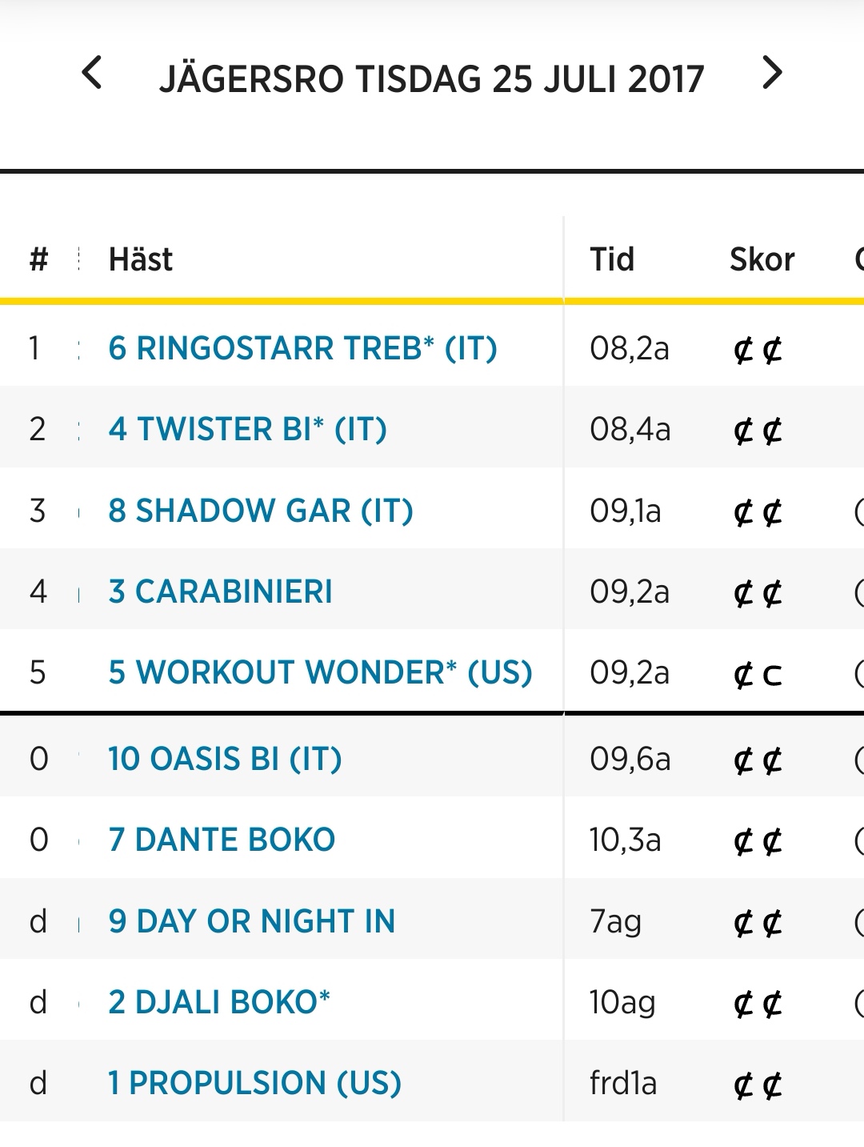Image resolution: width=864 pixels, height=1147 pixels.
Task: Sort by Häst column header
Action: (x=141, y=259)
